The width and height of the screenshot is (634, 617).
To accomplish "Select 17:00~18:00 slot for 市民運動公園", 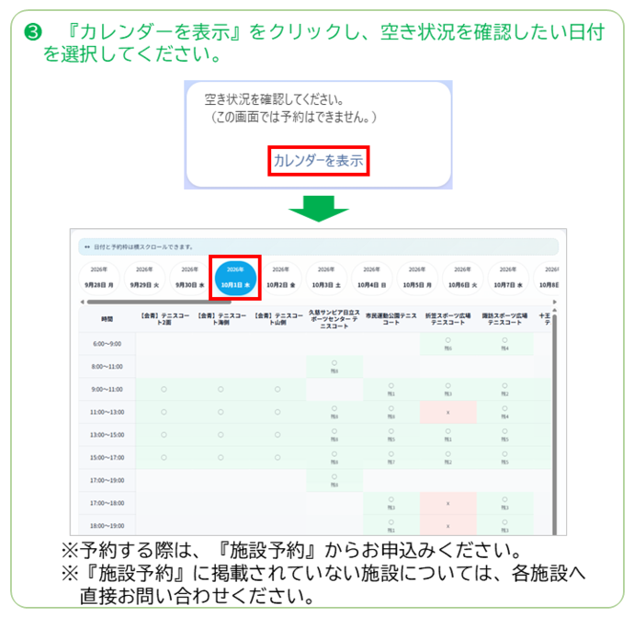I will click(x=391, y=503).
